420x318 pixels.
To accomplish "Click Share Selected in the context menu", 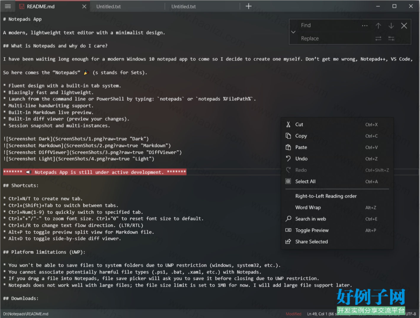I will tap(337, 241).
